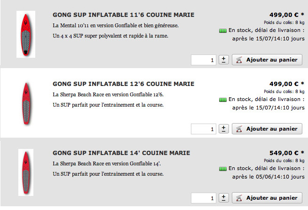
Task: Focus quantity field for 14' board
Action: click(x=204, y=198)
